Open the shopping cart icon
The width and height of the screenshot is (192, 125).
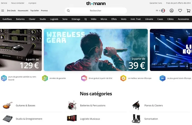188,11
